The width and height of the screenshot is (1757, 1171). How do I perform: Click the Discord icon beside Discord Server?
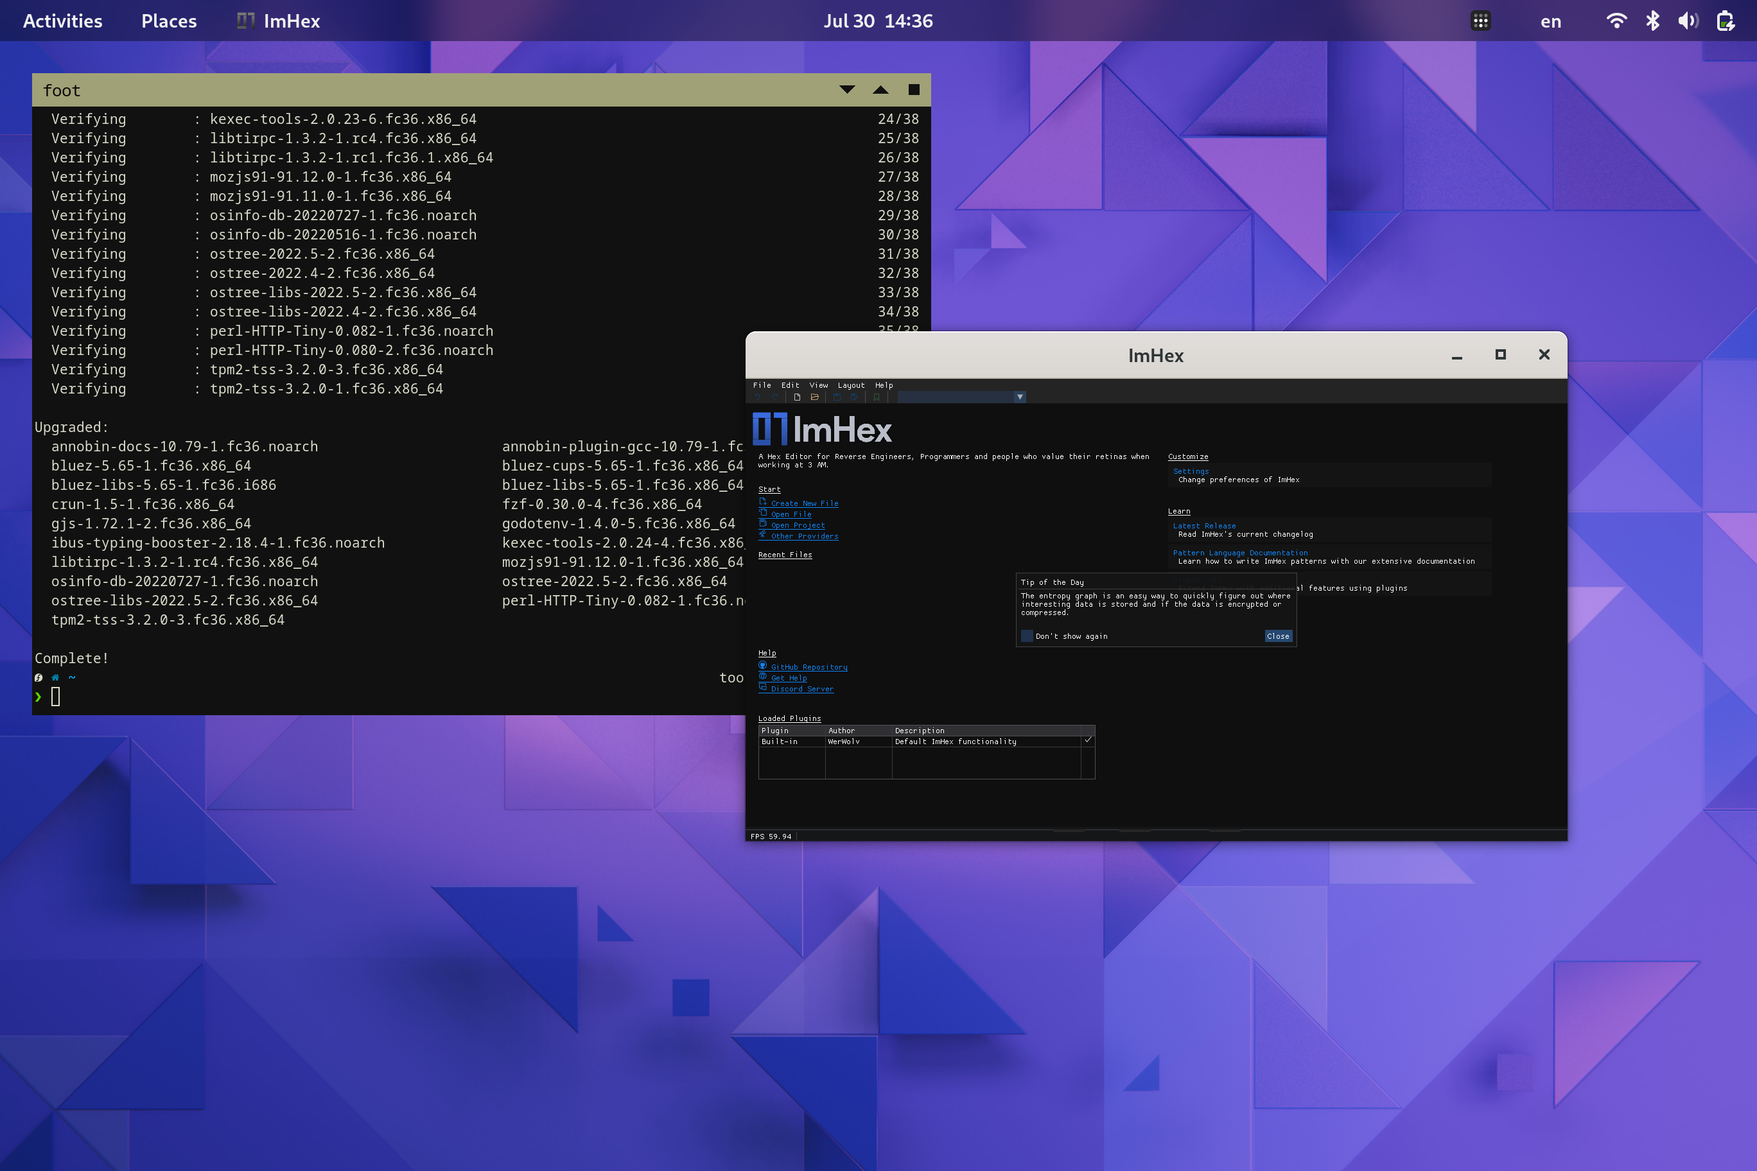coord(763,689)
